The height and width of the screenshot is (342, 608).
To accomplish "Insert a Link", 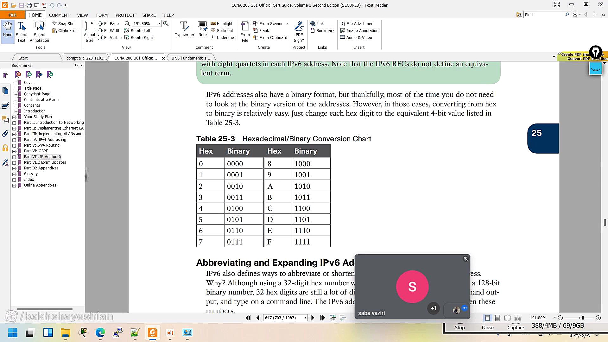I will [317, 23].
